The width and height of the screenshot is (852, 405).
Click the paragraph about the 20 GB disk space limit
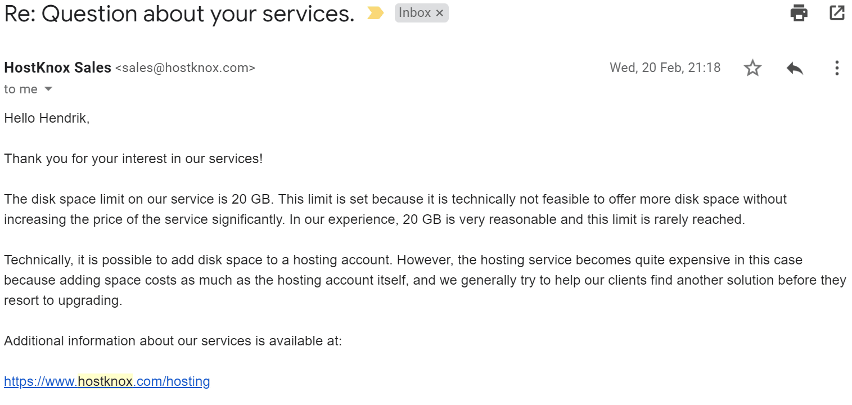(x=395, y=209)
